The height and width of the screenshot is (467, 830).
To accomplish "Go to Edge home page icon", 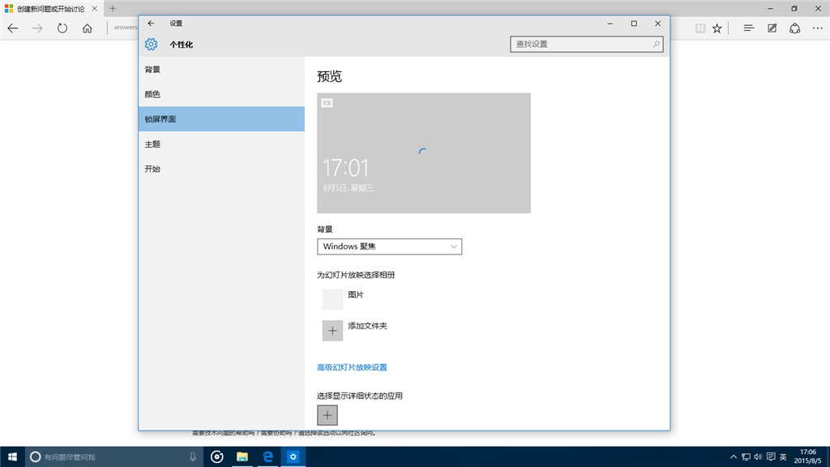I will [x=88, y=28].
